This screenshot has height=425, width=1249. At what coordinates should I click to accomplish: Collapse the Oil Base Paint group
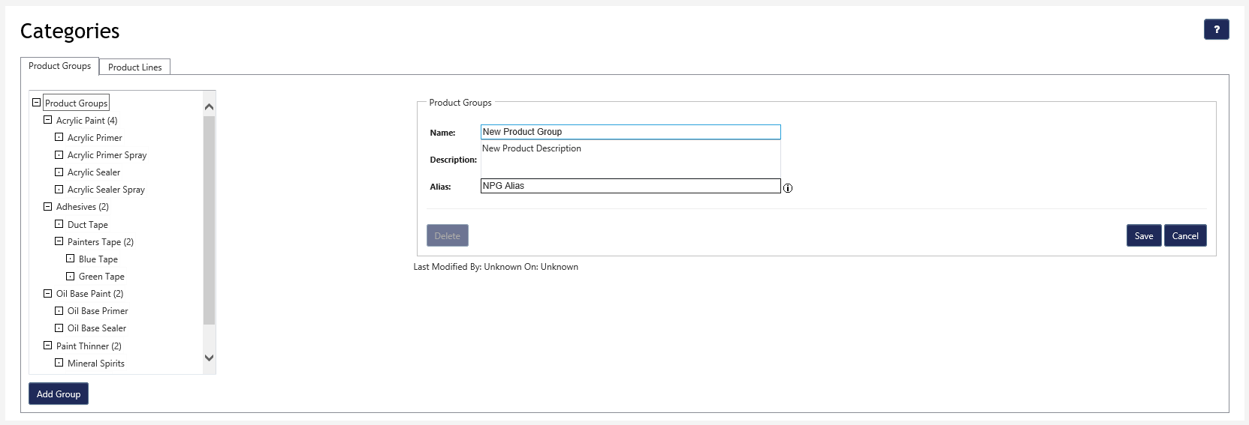(48, 294)
